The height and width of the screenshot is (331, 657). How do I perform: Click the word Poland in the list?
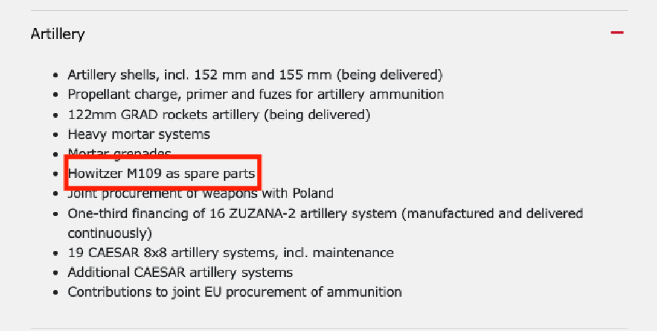[312, 194]
